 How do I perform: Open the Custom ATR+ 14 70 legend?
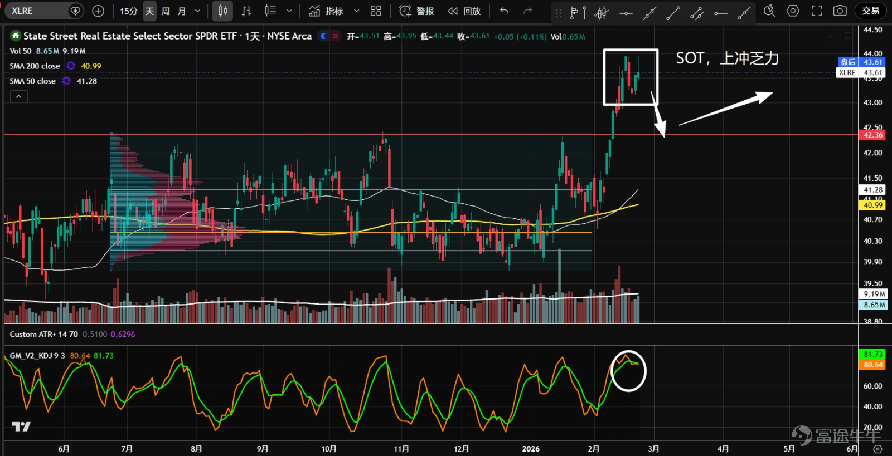point(43,334)
